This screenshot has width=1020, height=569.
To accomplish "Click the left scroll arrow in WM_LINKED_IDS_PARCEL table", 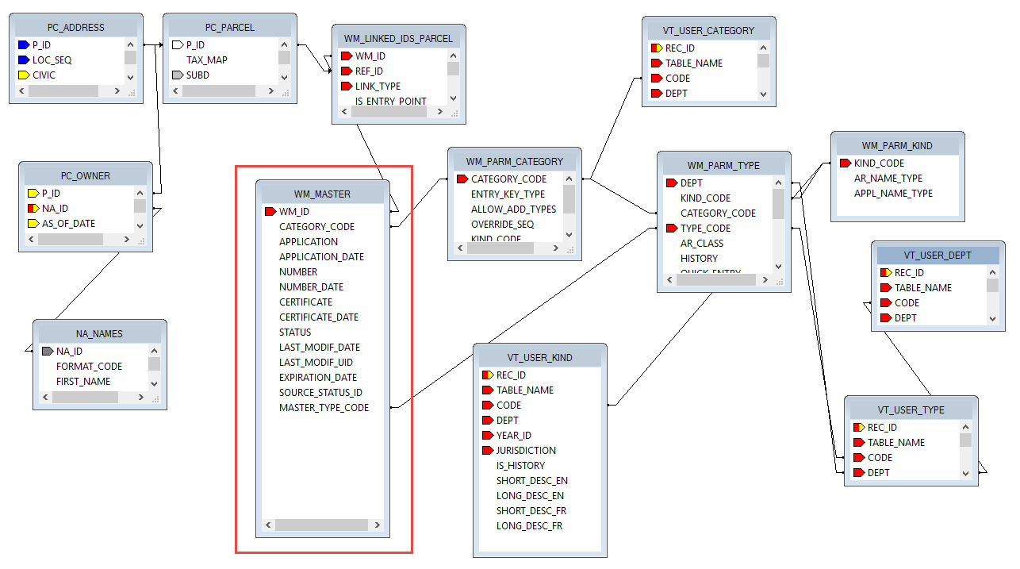I will [344, 112].
